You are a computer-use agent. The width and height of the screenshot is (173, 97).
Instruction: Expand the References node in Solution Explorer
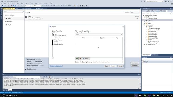click(144, 22)
